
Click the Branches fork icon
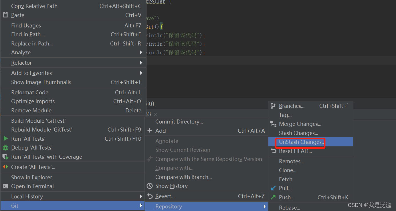click(x=273, y=106)
